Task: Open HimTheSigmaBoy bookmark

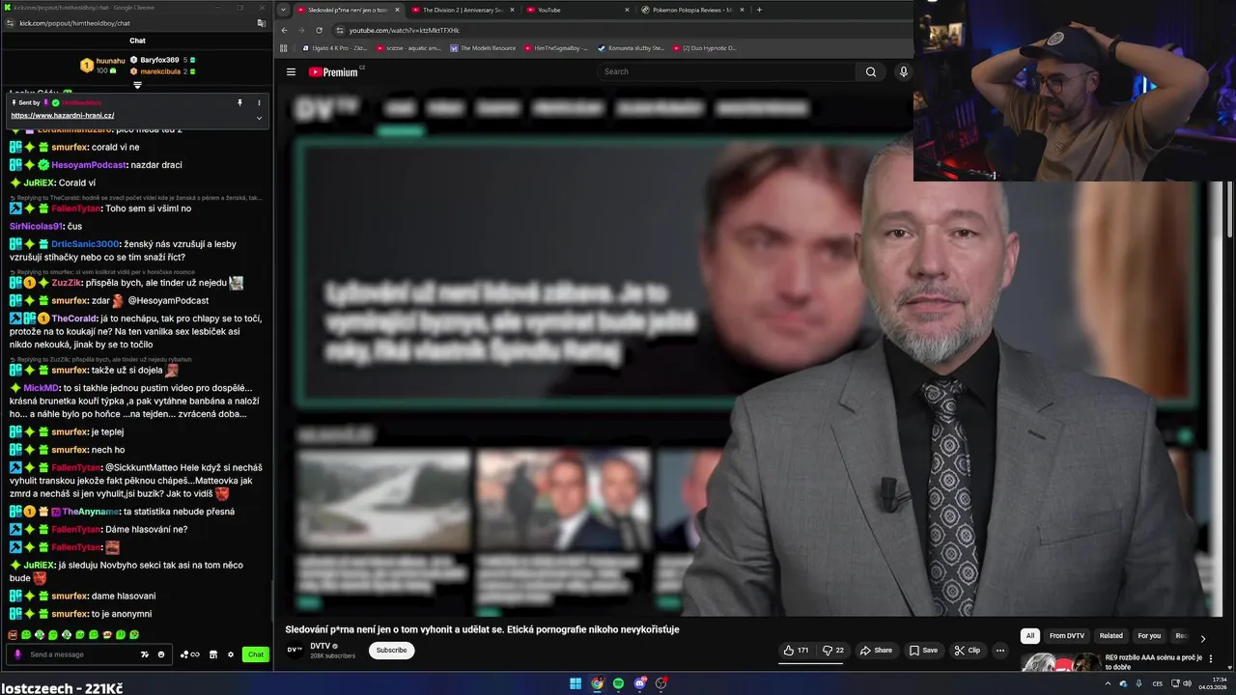Action: (x=555, y=47)
